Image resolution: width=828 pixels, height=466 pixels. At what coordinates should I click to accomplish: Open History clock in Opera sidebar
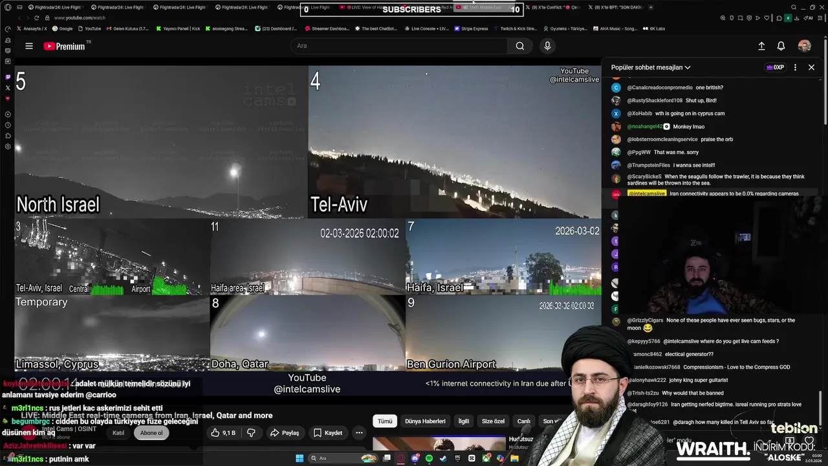8,125
